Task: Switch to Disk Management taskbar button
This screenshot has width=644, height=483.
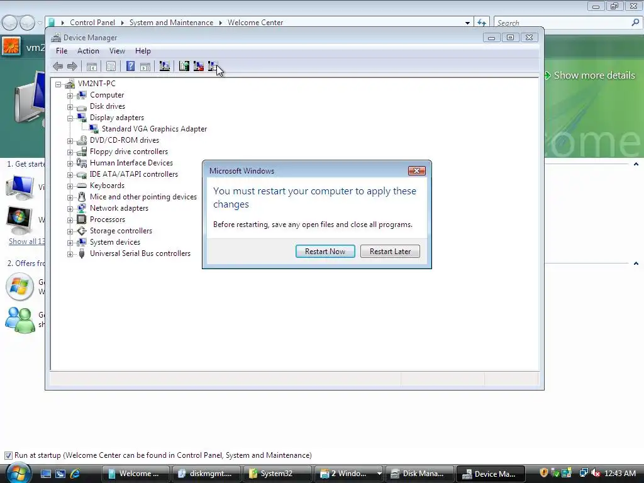Action: click(419, 474)
